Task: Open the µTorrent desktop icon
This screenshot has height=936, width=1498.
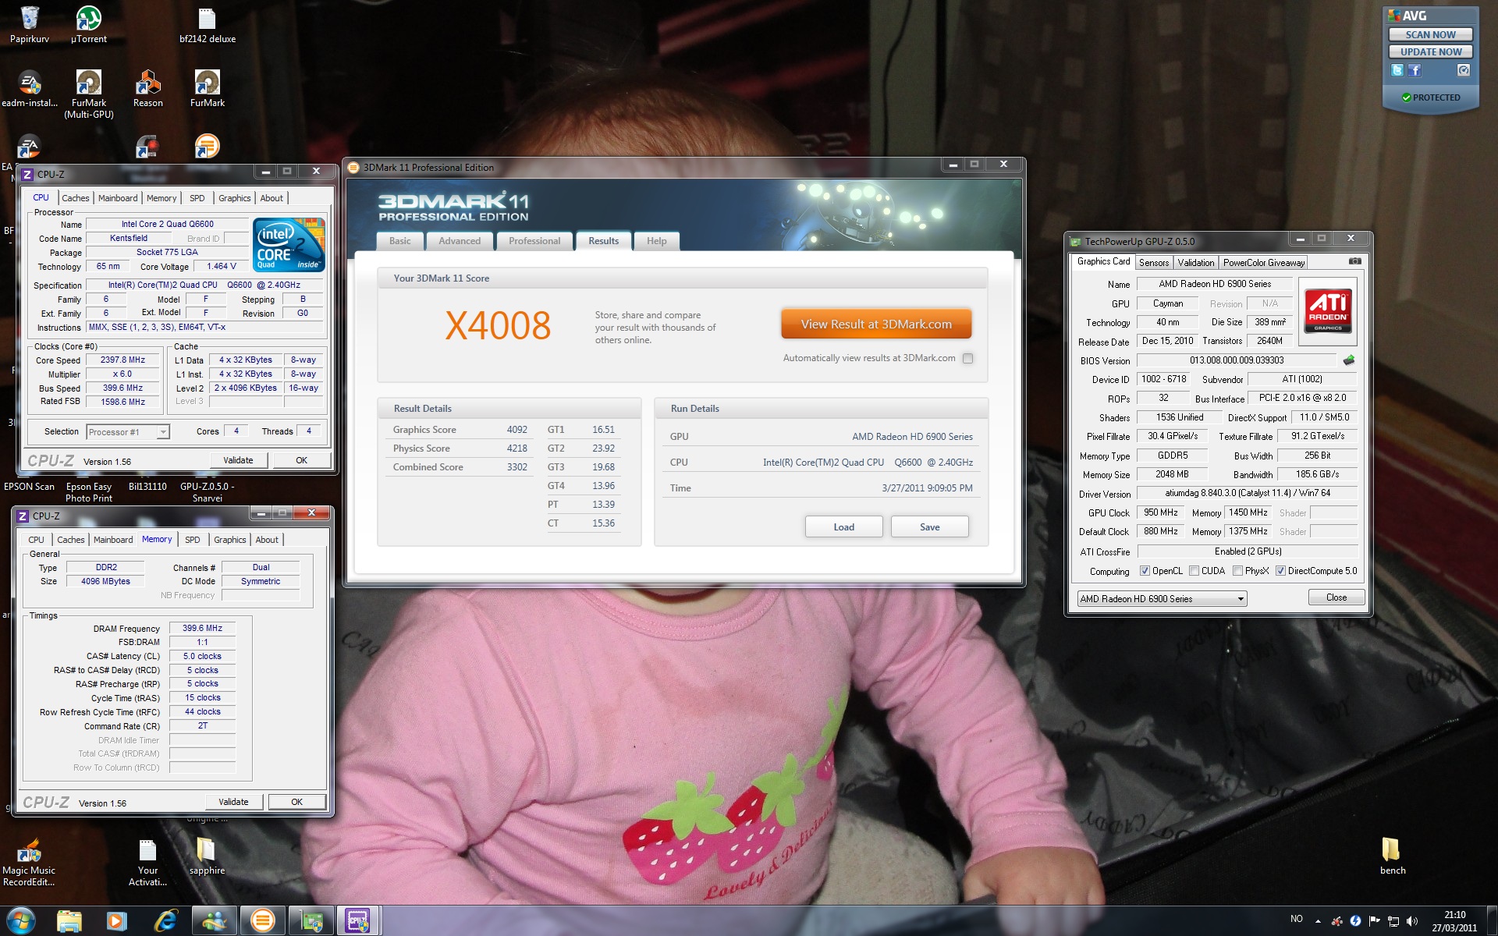Action: pos(88,24)
